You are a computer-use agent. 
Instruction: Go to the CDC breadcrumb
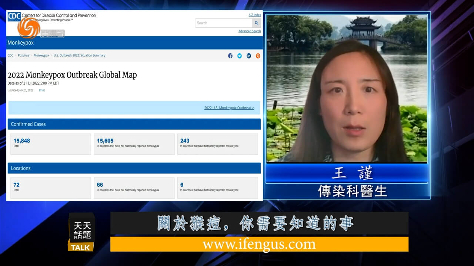click(10, 55)
